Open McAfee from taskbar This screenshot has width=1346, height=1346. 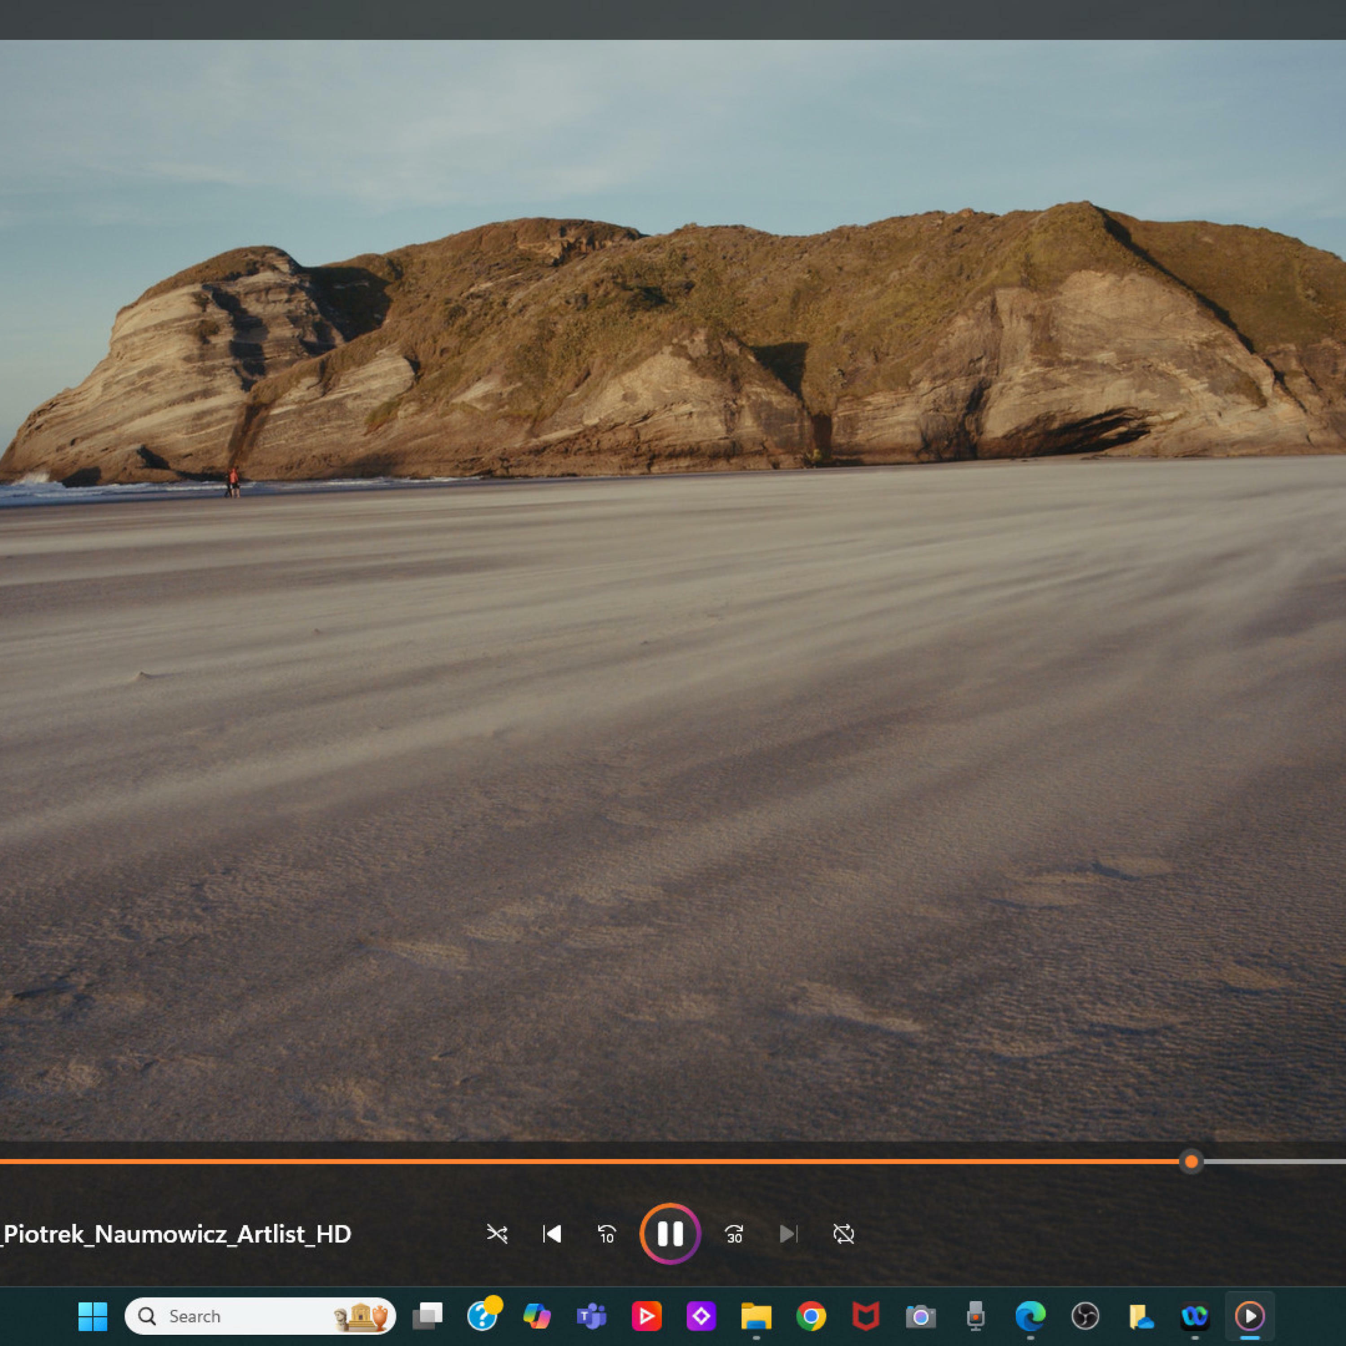point(865,1316)
